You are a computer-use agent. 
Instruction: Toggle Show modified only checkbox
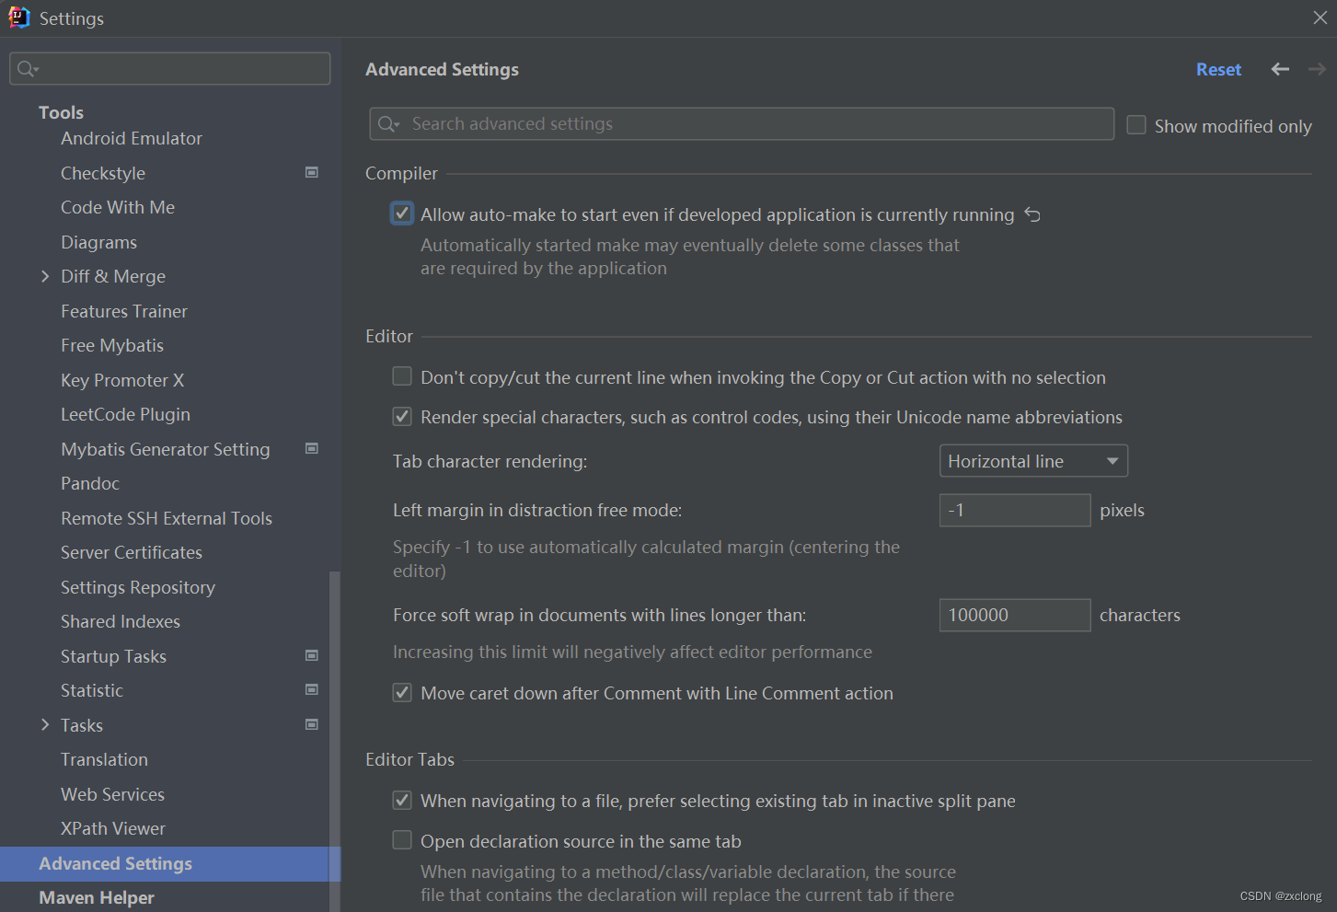click(1136, 125)
